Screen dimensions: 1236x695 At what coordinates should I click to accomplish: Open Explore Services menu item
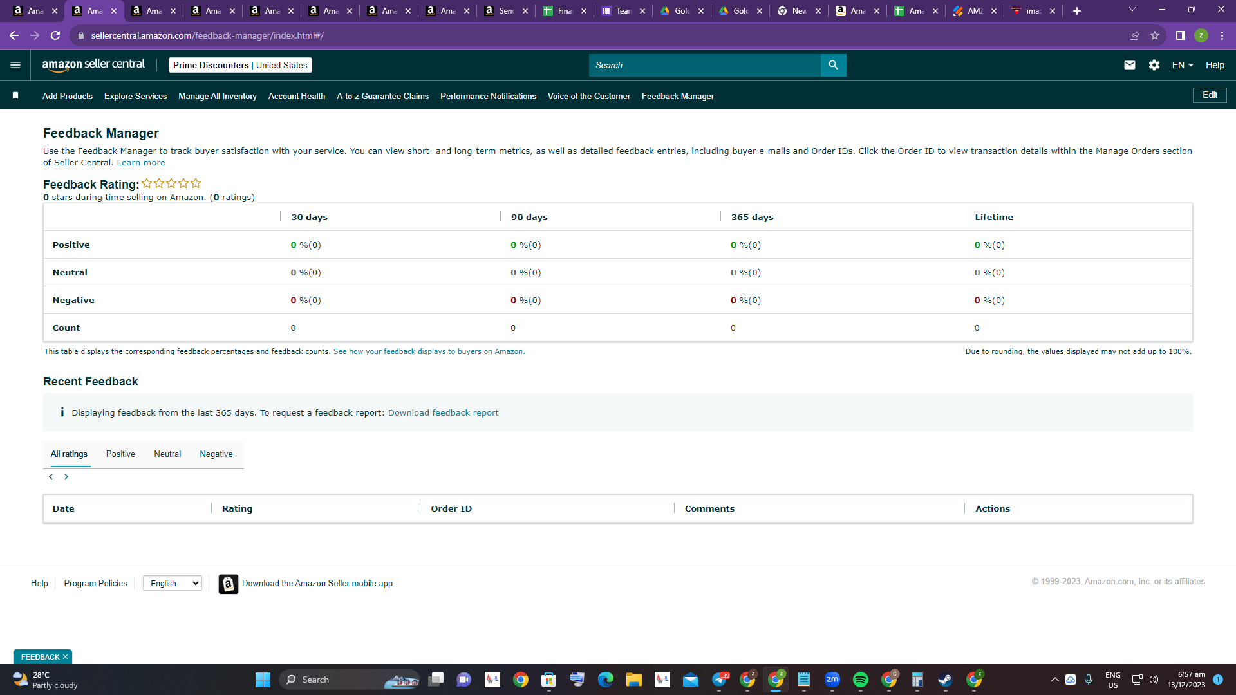point(136,96)
